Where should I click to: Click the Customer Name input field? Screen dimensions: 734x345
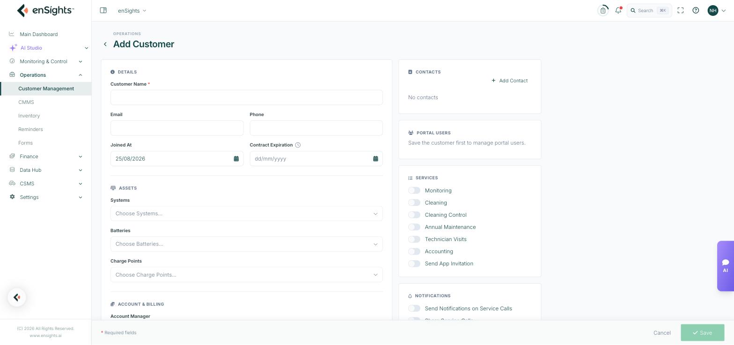[247, 97]
